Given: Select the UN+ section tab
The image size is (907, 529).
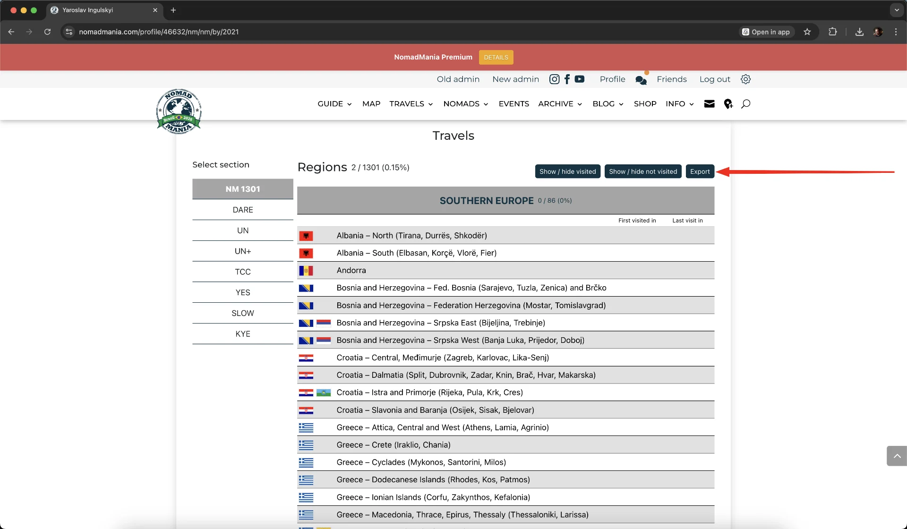Looking at the screenshot, I should 243,251.
